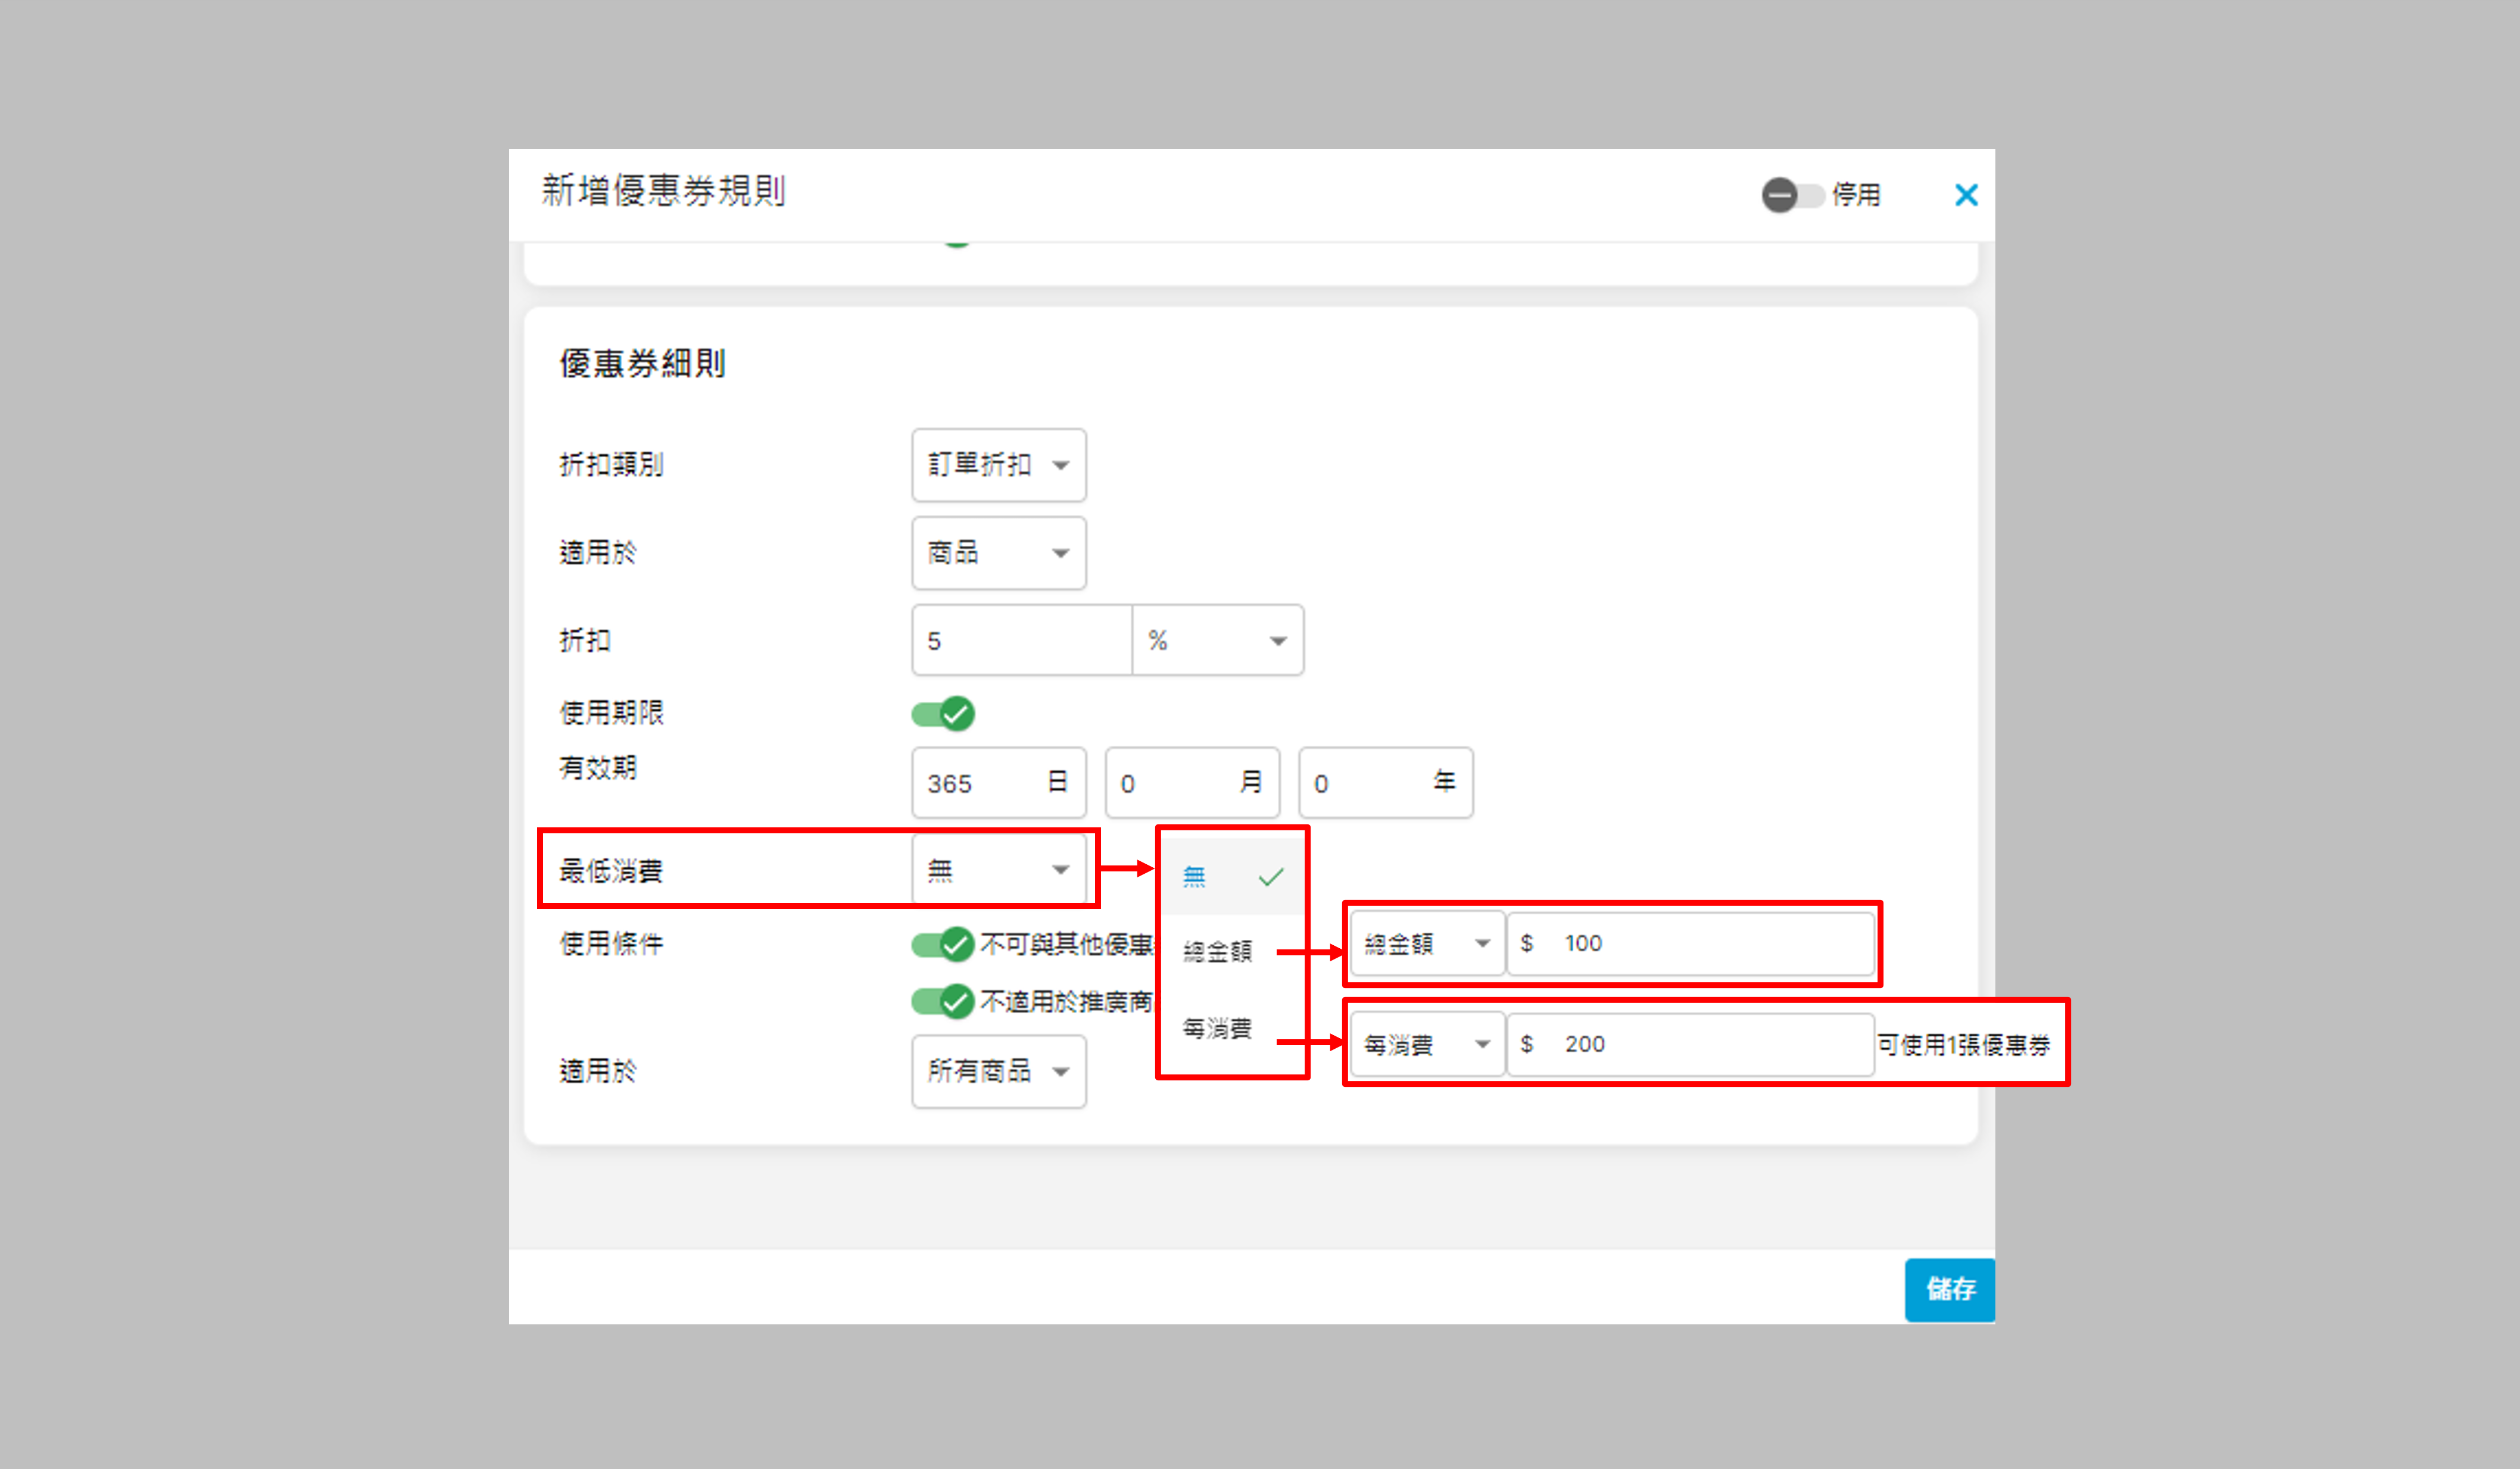Select 總金額 option in the list
The width and height of the screenshot is (2520, 1469).
coord(1218,951)
